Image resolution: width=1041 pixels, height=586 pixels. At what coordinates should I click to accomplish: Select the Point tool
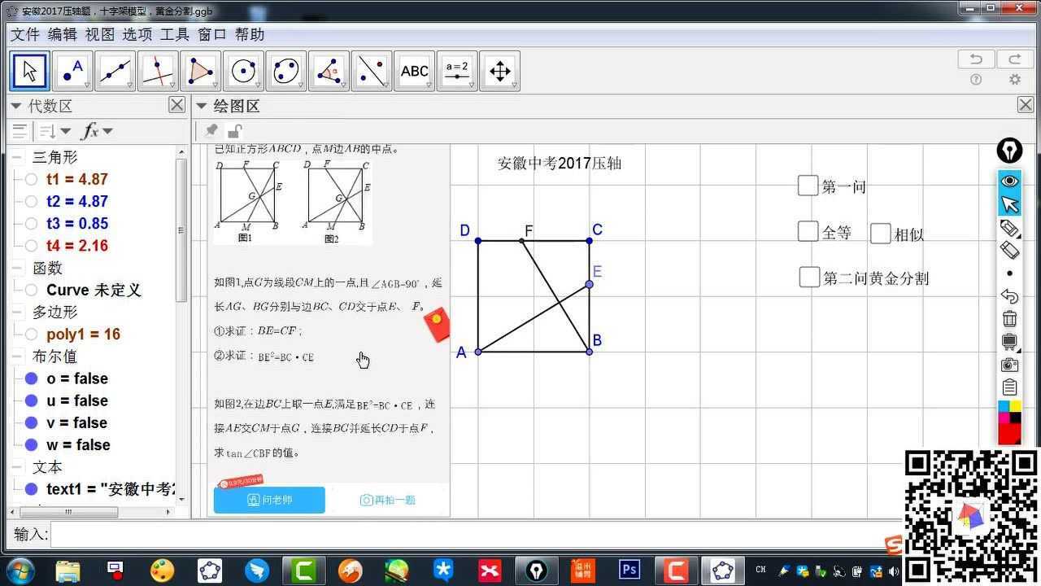click(73, 72)
